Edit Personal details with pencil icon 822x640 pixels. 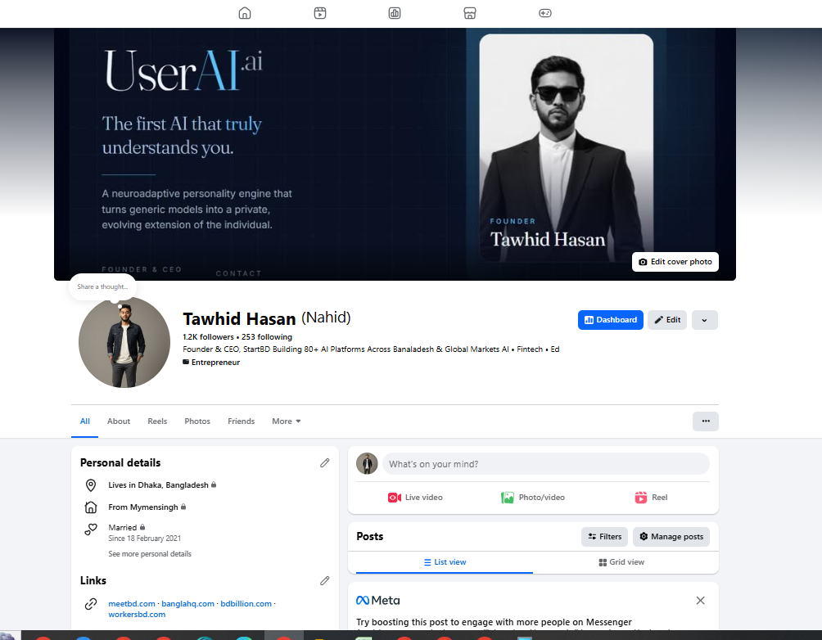click(324, 463)
